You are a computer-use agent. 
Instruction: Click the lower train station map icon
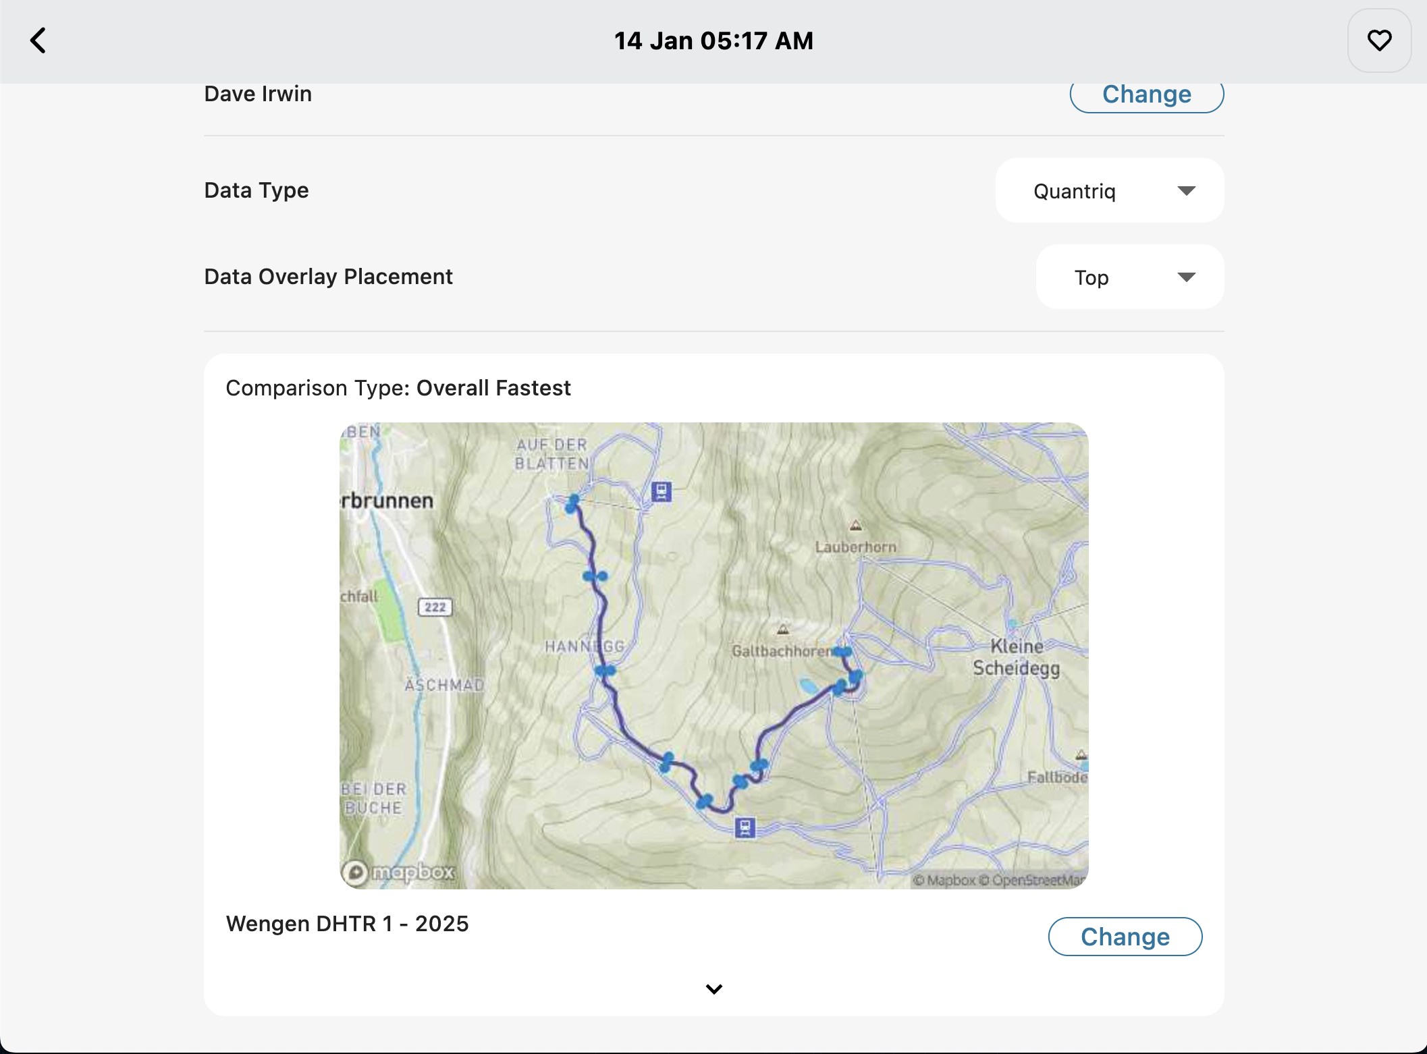coord(745,827)
